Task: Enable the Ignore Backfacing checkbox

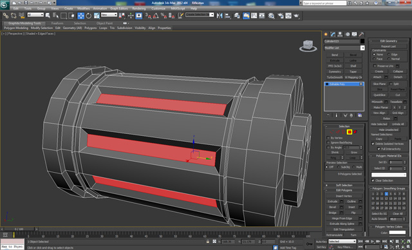Action: tap(328, 143)
